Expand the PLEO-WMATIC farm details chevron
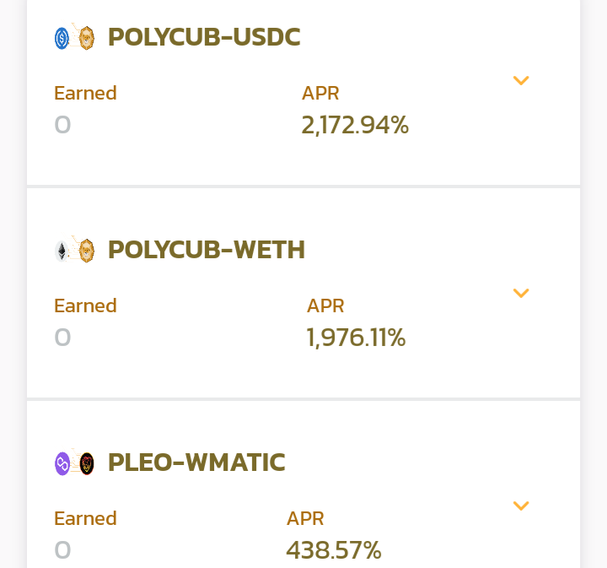 [x=521, y=506]
